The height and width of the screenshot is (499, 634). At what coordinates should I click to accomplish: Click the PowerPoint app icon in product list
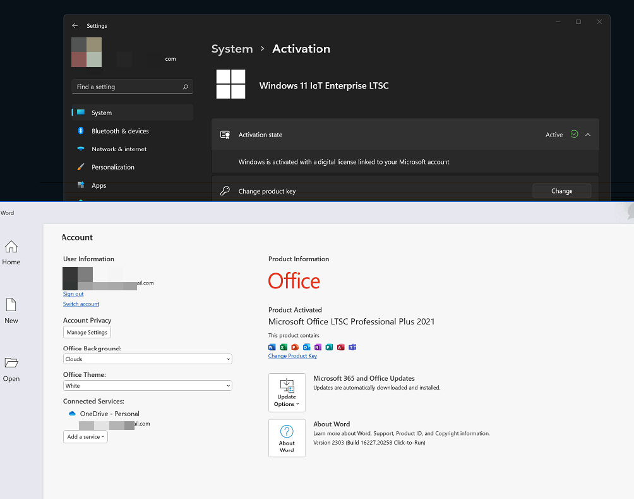coord(295,347)
